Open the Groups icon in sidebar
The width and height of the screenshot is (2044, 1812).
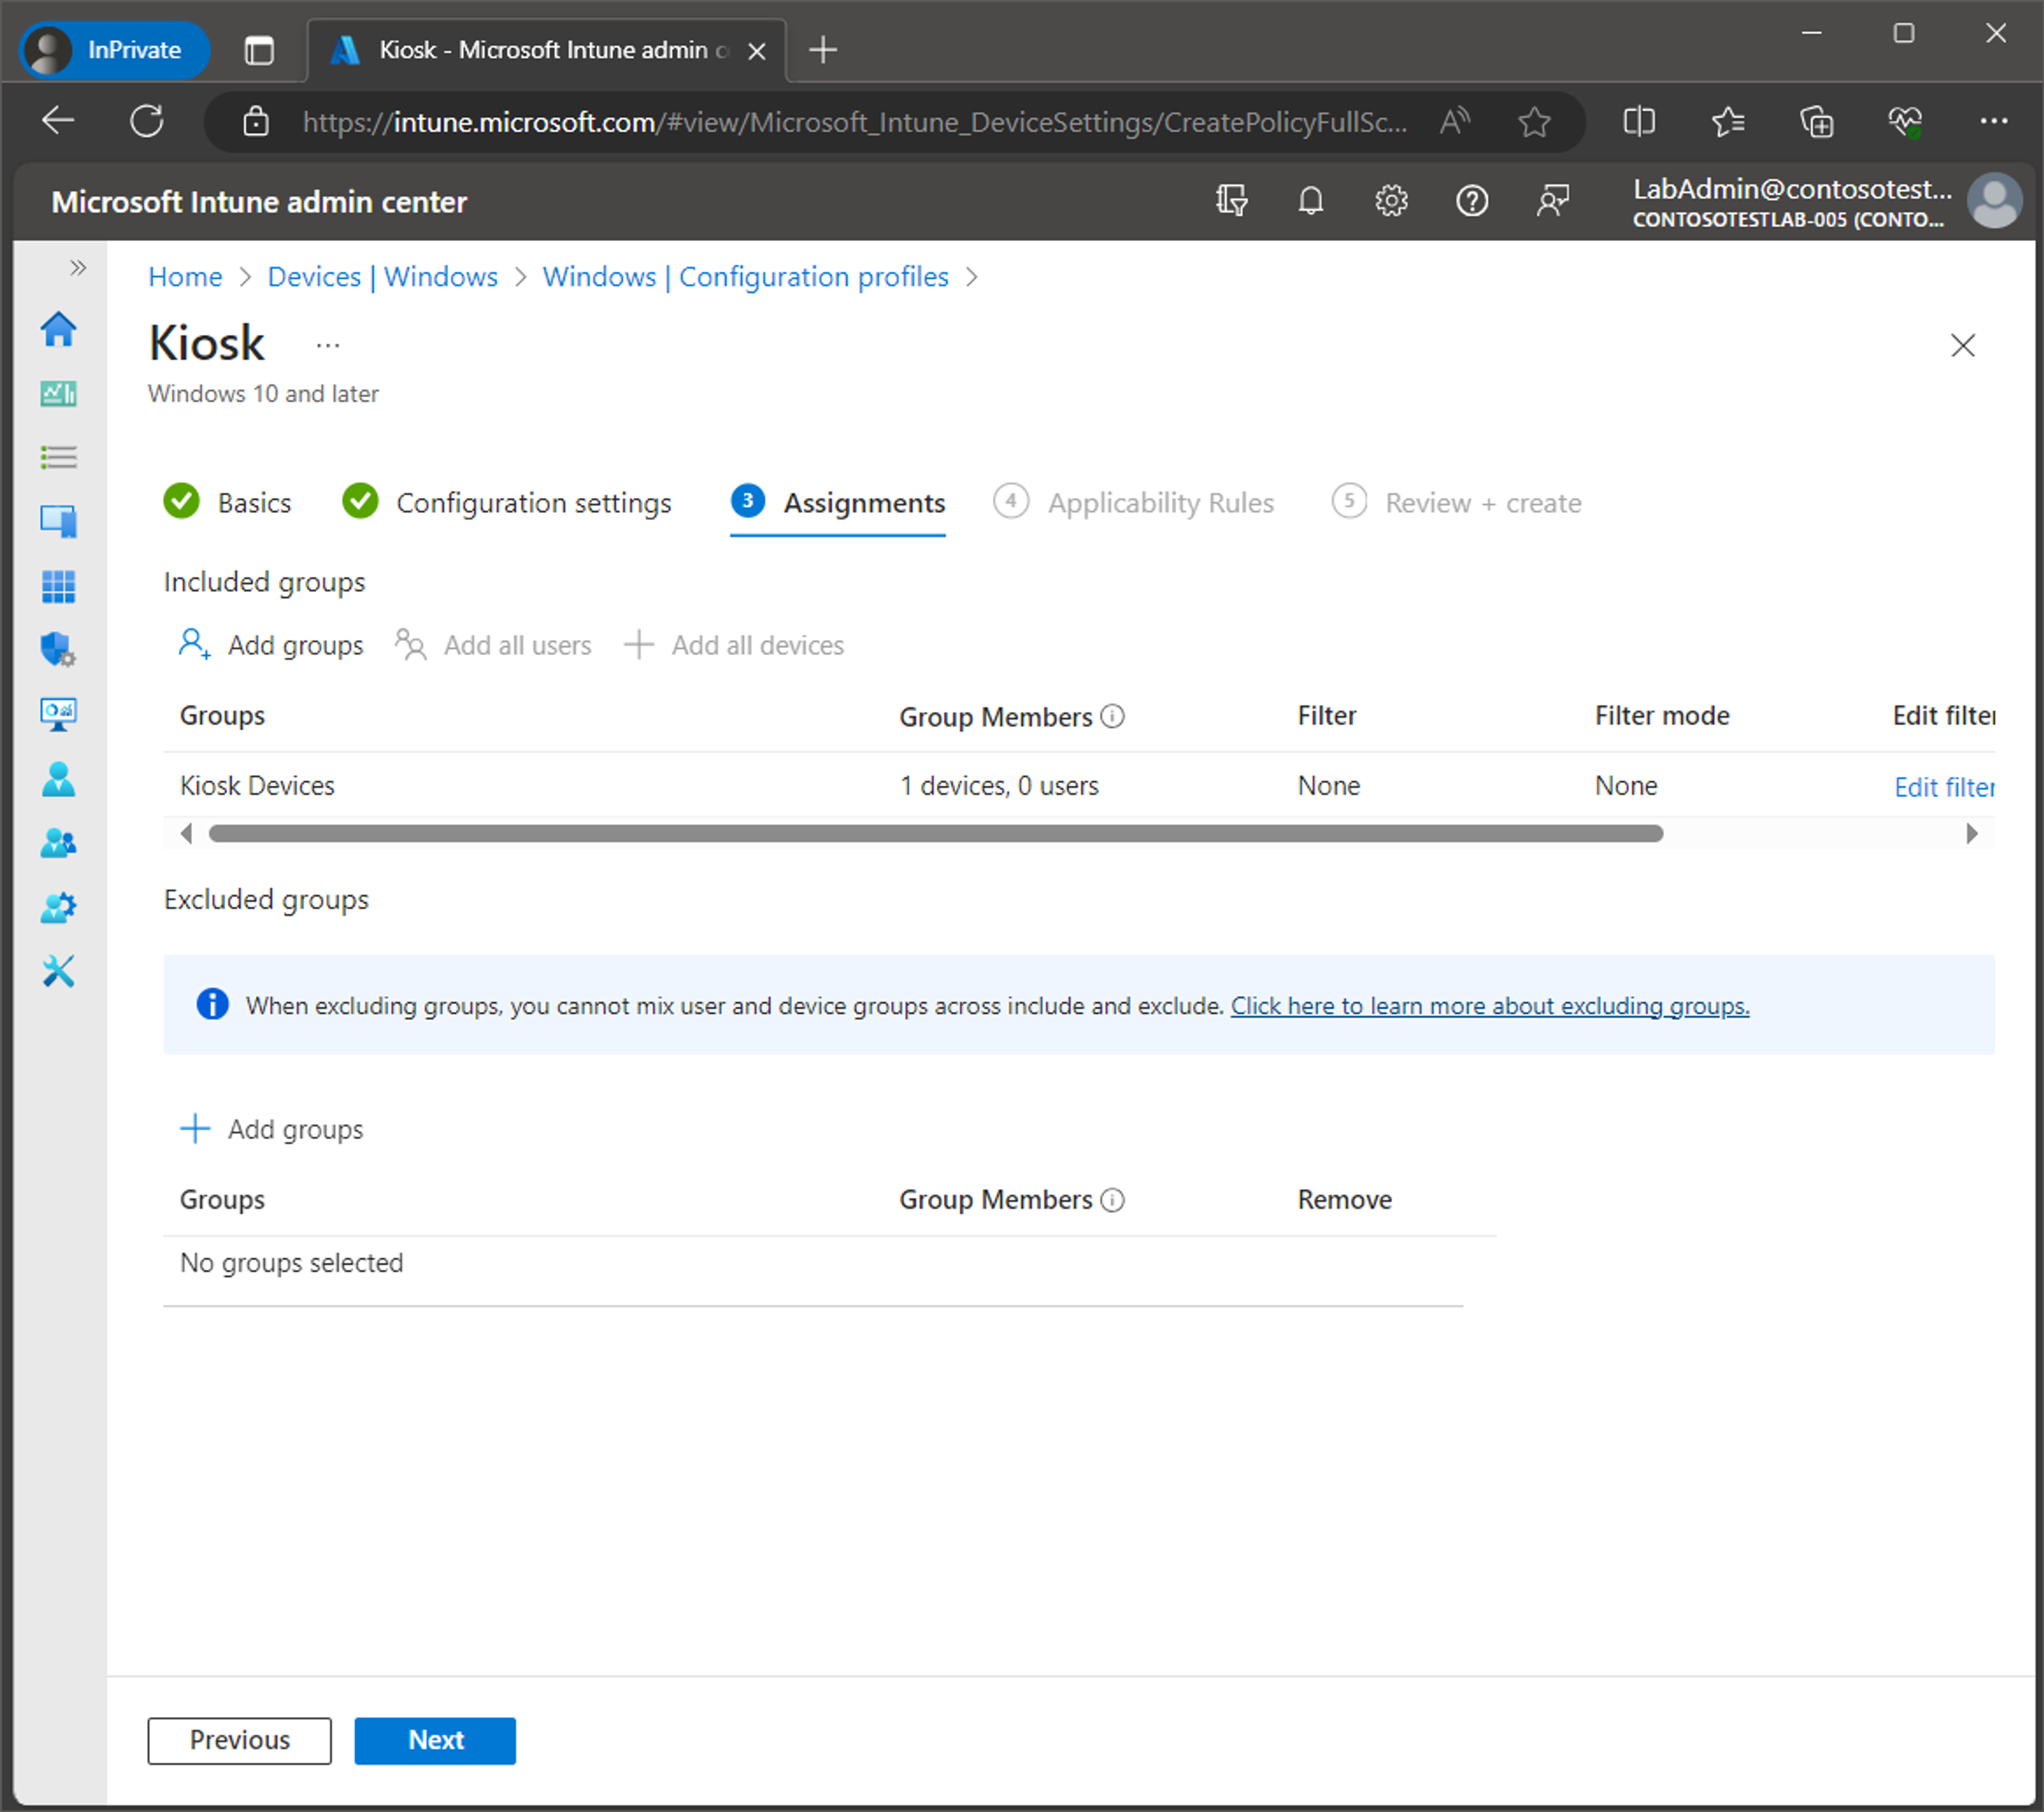coord(59,843)
